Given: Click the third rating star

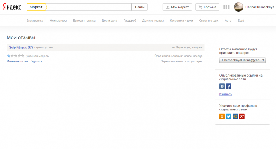Looking at the screenshot, I should pyautogui.click(x=16, y=56).
